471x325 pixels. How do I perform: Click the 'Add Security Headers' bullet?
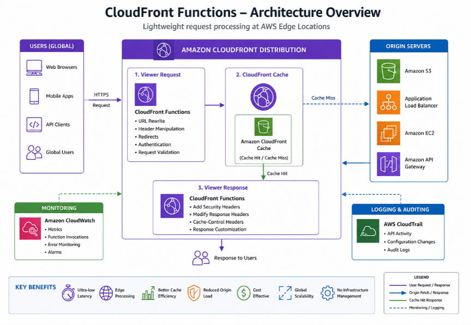pos(215,207)
